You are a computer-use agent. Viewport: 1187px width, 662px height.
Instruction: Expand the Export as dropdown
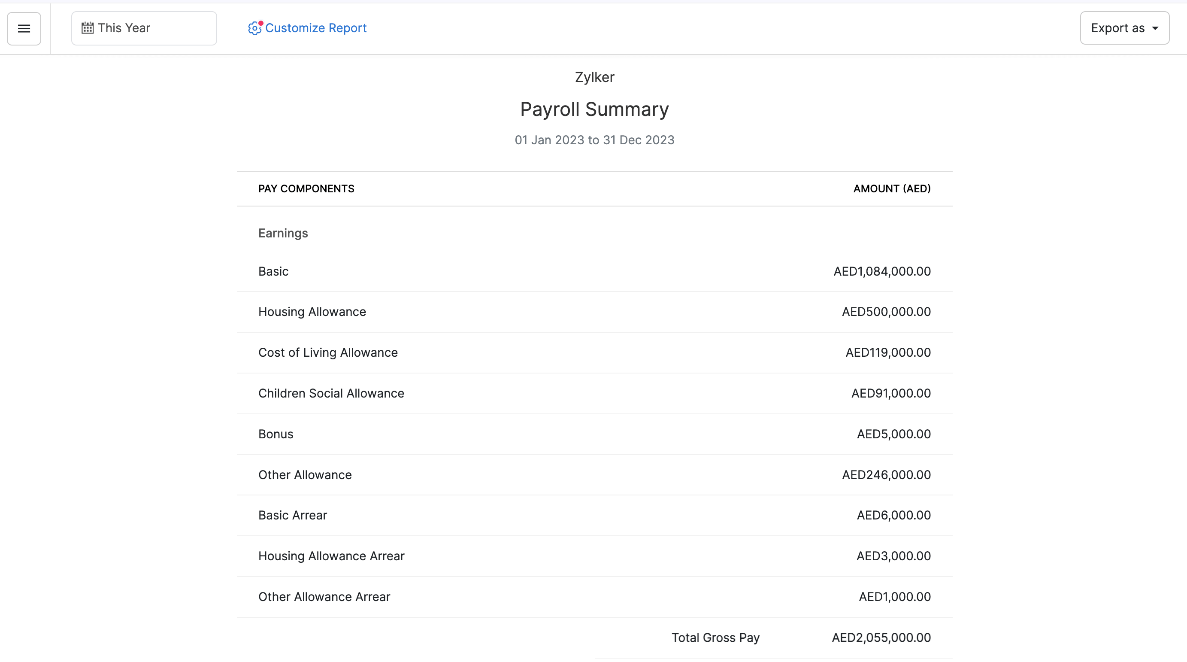click(1124, 28)
